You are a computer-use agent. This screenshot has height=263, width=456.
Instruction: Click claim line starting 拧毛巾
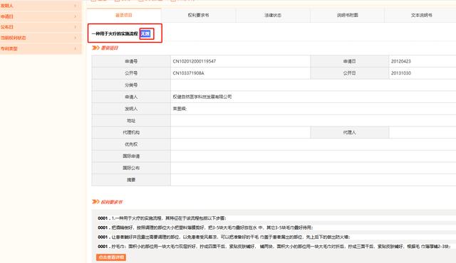[281, 247]
